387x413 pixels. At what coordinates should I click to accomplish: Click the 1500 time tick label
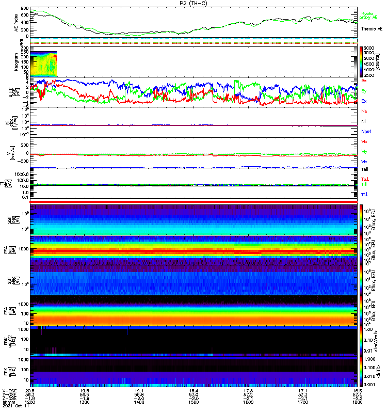193,402
